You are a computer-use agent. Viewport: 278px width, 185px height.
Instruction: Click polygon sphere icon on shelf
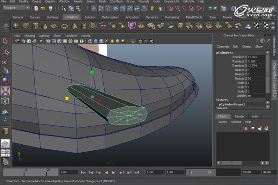tap(16, 26)
